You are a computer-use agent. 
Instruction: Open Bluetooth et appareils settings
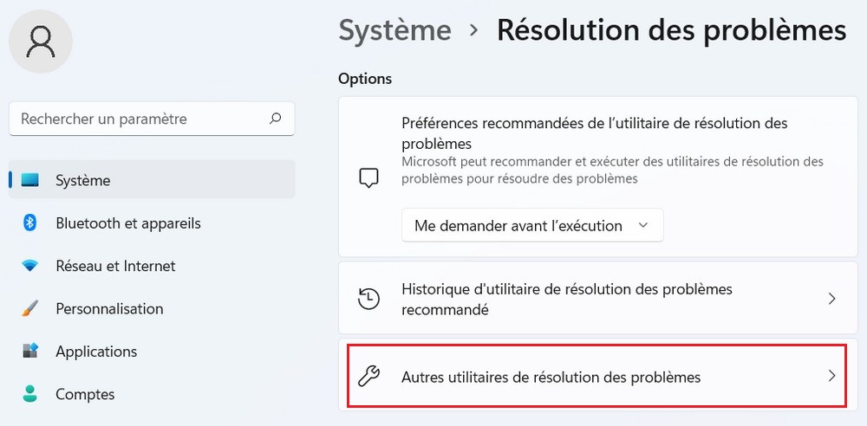click(x=128, y=223)
